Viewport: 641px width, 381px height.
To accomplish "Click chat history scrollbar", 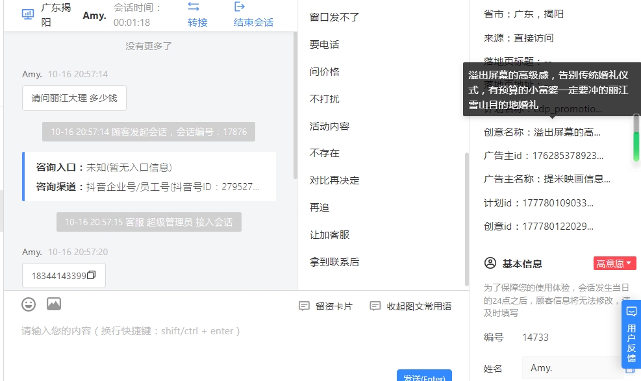I will pyautogui.click(x=295, y=105).
